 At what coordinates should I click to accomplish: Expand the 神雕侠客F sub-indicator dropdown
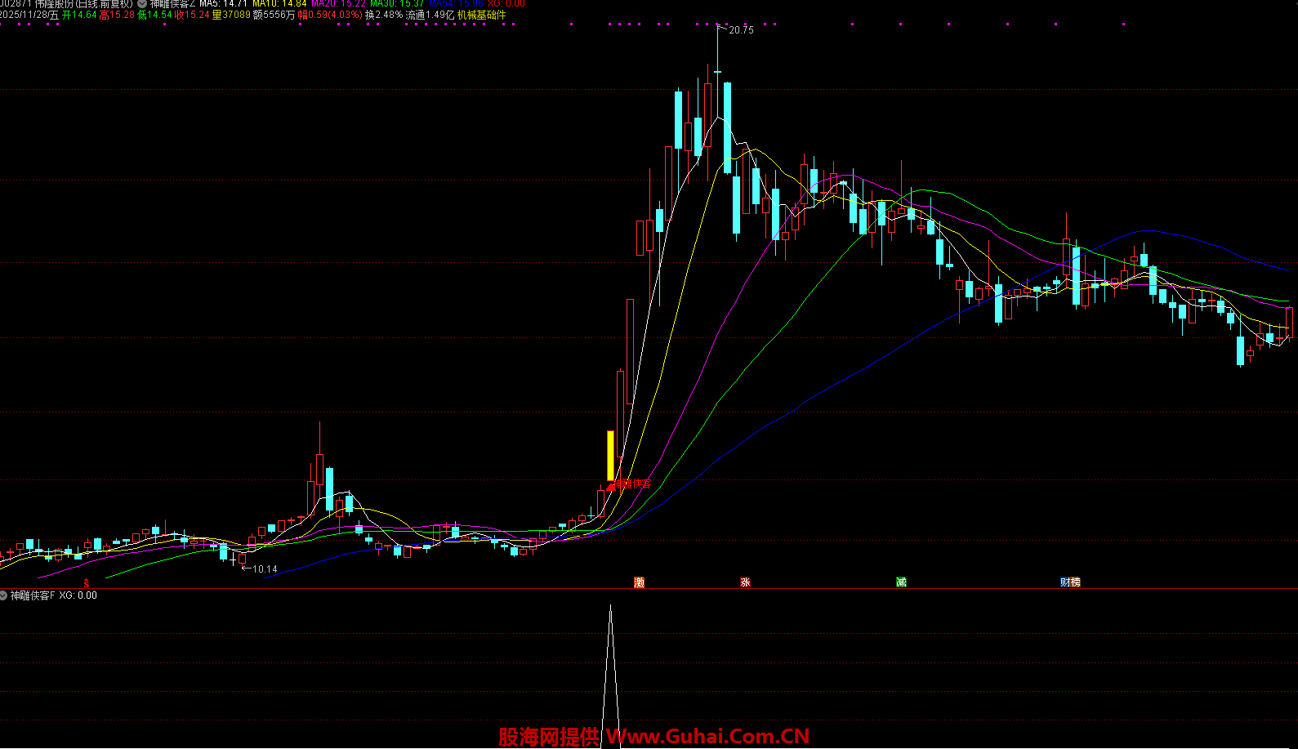coord(4,595)
